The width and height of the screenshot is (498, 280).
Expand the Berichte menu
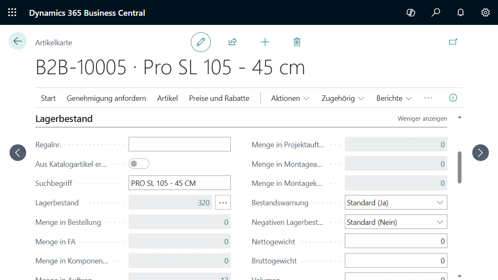[394, 98]
